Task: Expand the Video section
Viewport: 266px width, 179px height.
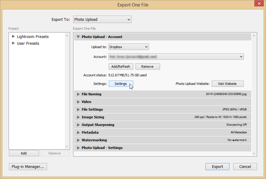Action: 78,102
